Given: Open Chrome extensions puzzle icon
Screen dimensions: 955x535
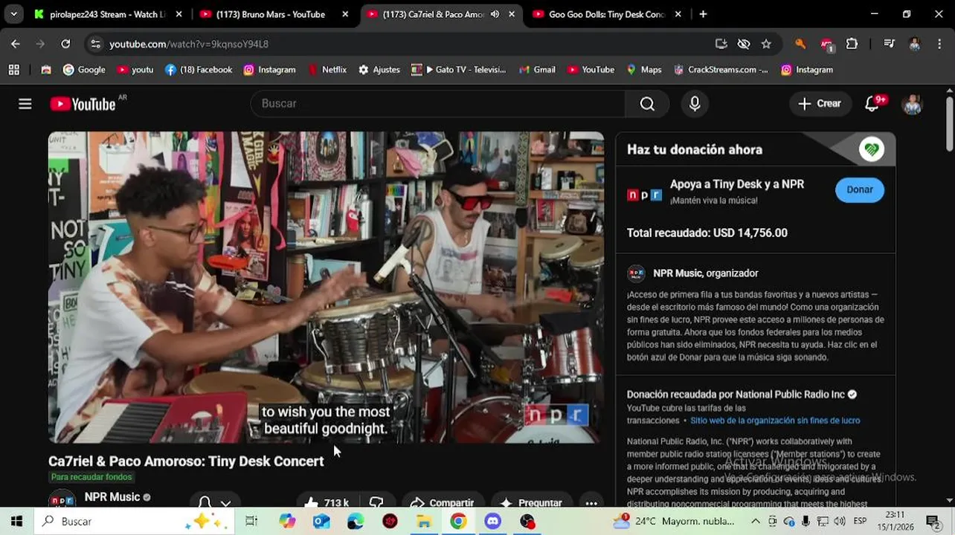Looking at the screenshot, I should click(x=852, y=44).
